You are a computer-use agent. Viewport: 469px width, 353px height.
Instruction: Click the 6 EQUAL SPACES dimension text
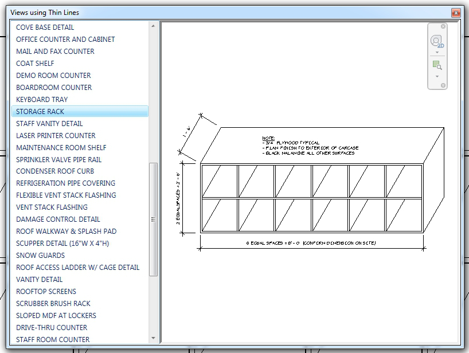point(311,243)
